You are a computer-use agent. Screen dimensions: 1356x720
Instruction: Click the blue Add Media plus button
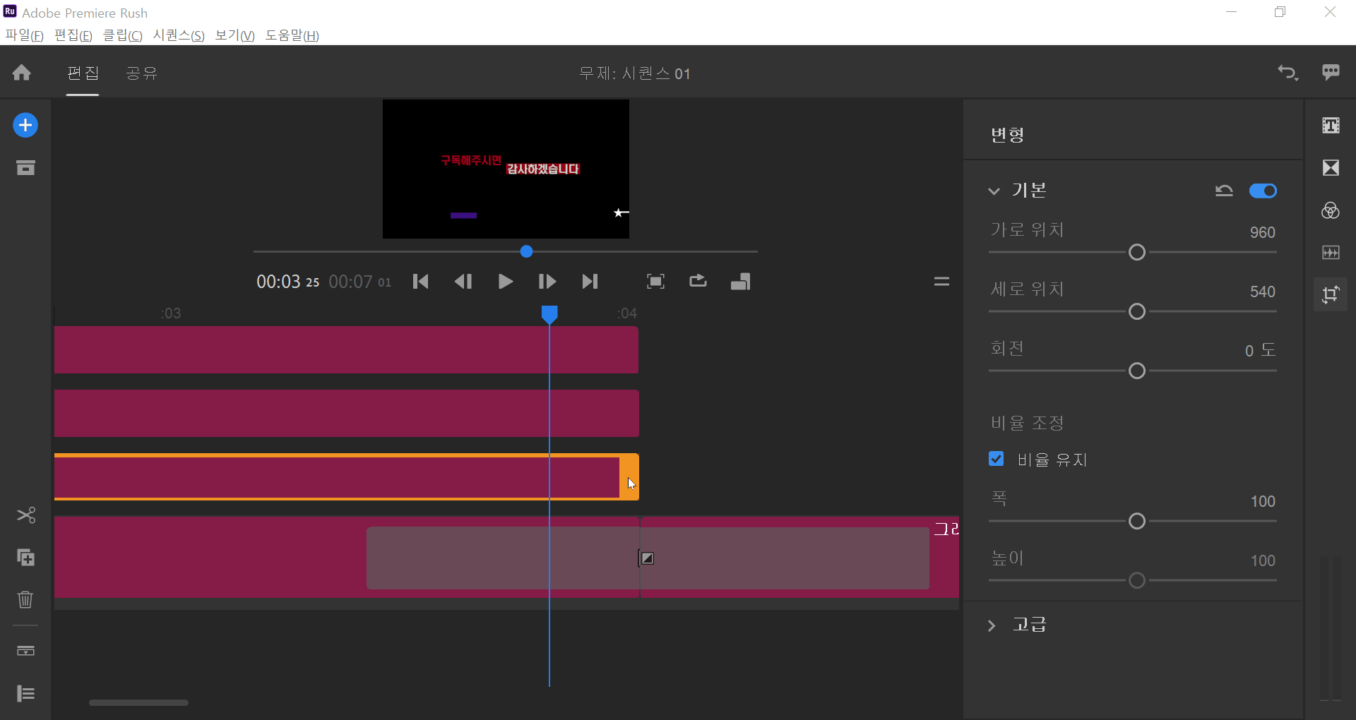[x=25, y=126]
